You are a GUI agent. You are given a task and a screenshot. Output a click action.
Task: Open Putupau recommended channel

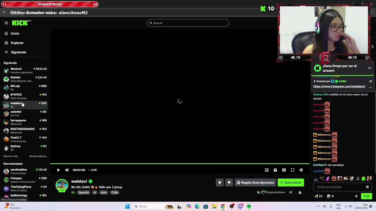click(x=25, y=180)
